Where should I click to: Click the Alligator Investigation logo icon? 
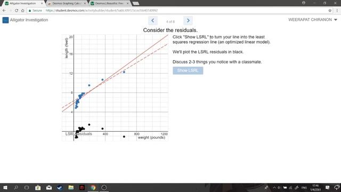tap(5, 20)
